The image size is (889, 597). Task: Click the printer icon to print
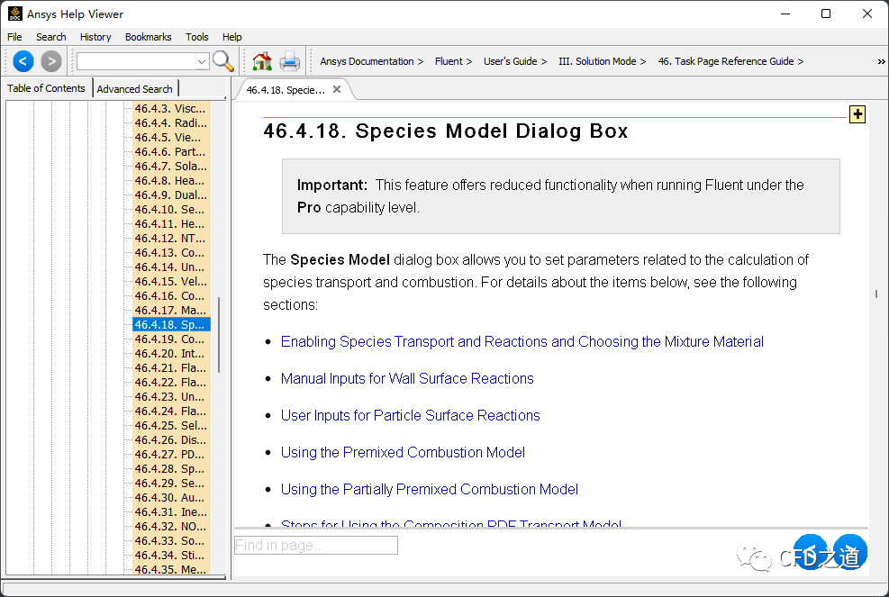[289, 61]
